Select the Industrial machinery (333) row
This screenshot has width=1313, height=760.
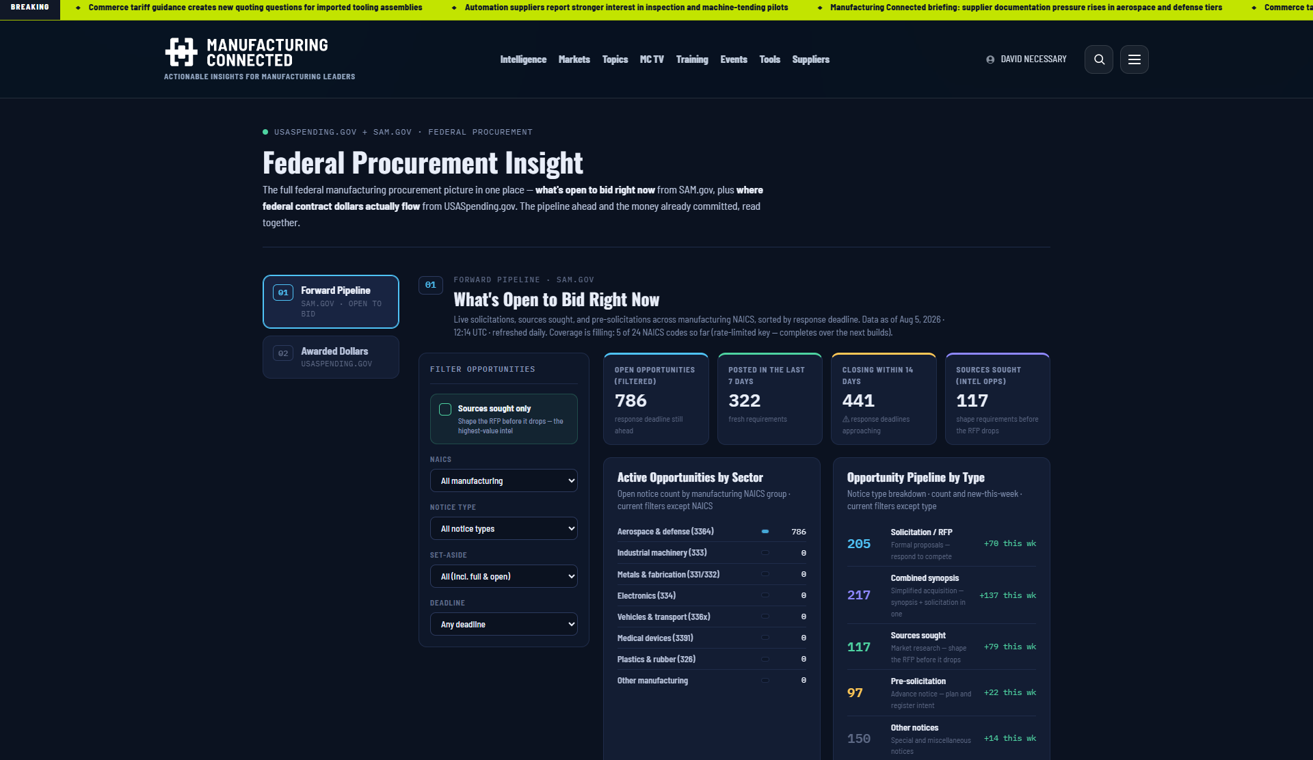point(712,553)
